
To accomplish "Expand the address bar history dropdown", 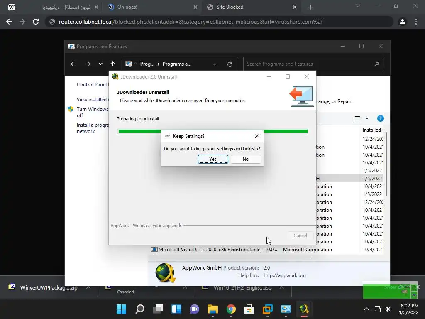I will tap(215, 64).
